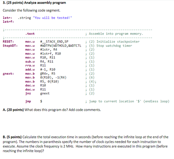Image resolution: width=174 pixels, height=159 pixels.
Task: Click the comment "Assemble into program memory."
Action: 116,34
